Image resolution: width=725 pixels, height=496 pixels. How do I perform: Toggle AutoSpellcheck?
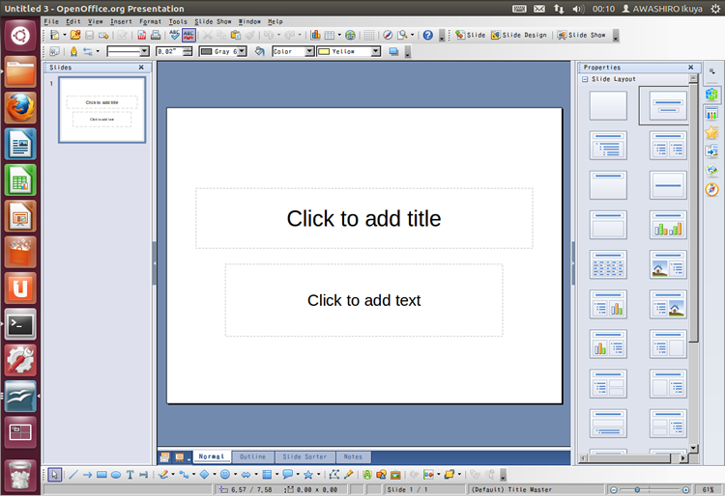[188, 35]
